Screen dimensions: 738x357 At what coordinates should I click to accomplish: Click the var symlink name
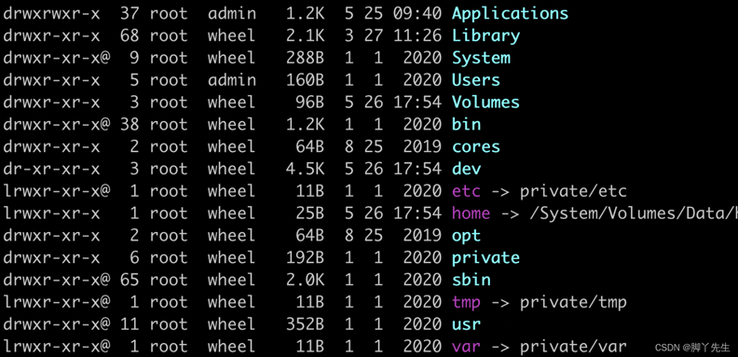tap(467, 347)
